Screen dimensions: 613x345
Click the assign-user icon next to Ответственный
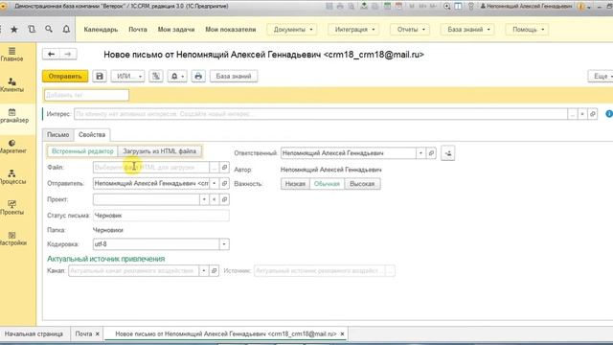[448, 153]
